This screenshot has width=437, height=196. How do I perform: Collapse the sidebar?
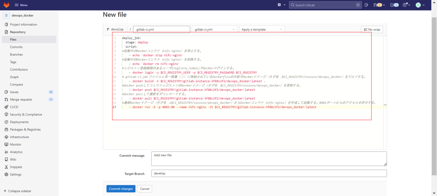[17, 191]
